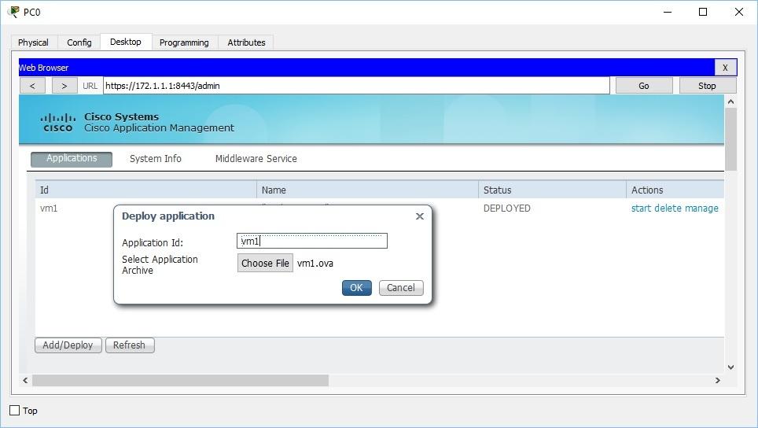
Task: Maximize the PC0 window
Action: pyautogui.click(x=704, y=12)
